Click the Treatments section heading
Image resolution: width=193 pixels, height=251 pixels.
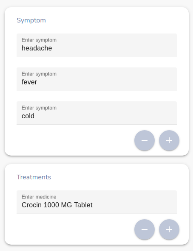[34, 177]
